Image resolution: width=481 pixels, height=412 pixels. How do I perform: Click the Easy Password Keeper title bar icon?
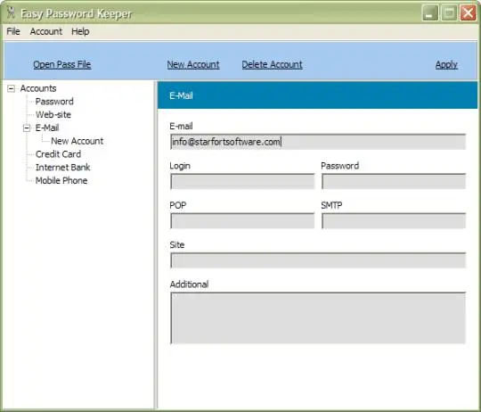(11, 12)
